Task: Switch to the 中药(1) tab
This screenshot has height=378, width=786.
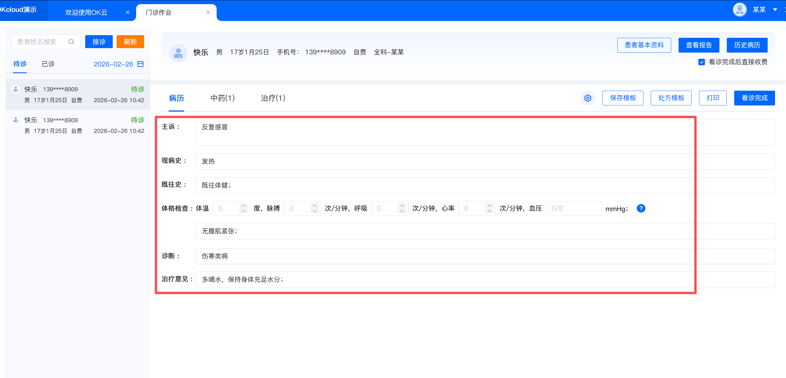Action: [223, 98]
